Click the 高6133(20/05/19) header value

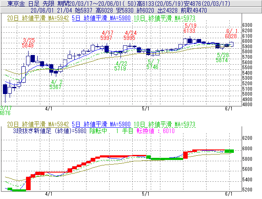[160, 3]
